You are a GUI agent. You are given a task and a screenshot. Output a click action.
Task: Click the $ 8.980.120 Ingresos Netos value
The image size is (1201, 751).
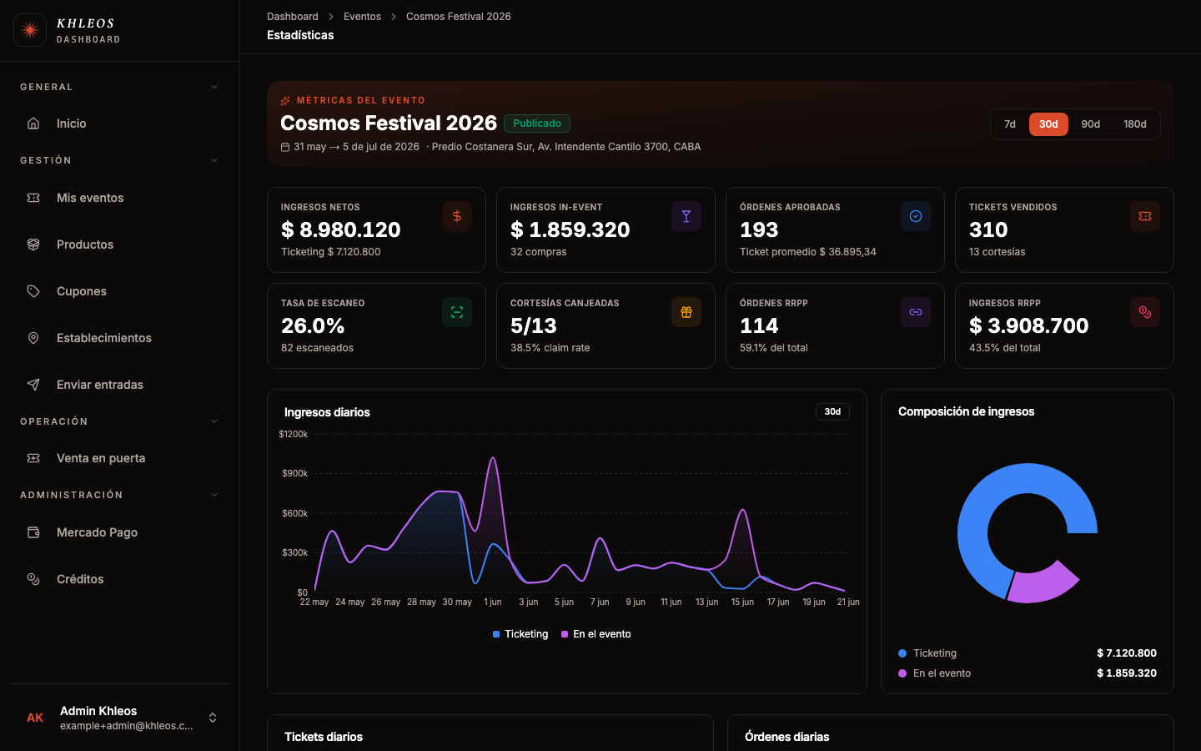pos(341,229)
